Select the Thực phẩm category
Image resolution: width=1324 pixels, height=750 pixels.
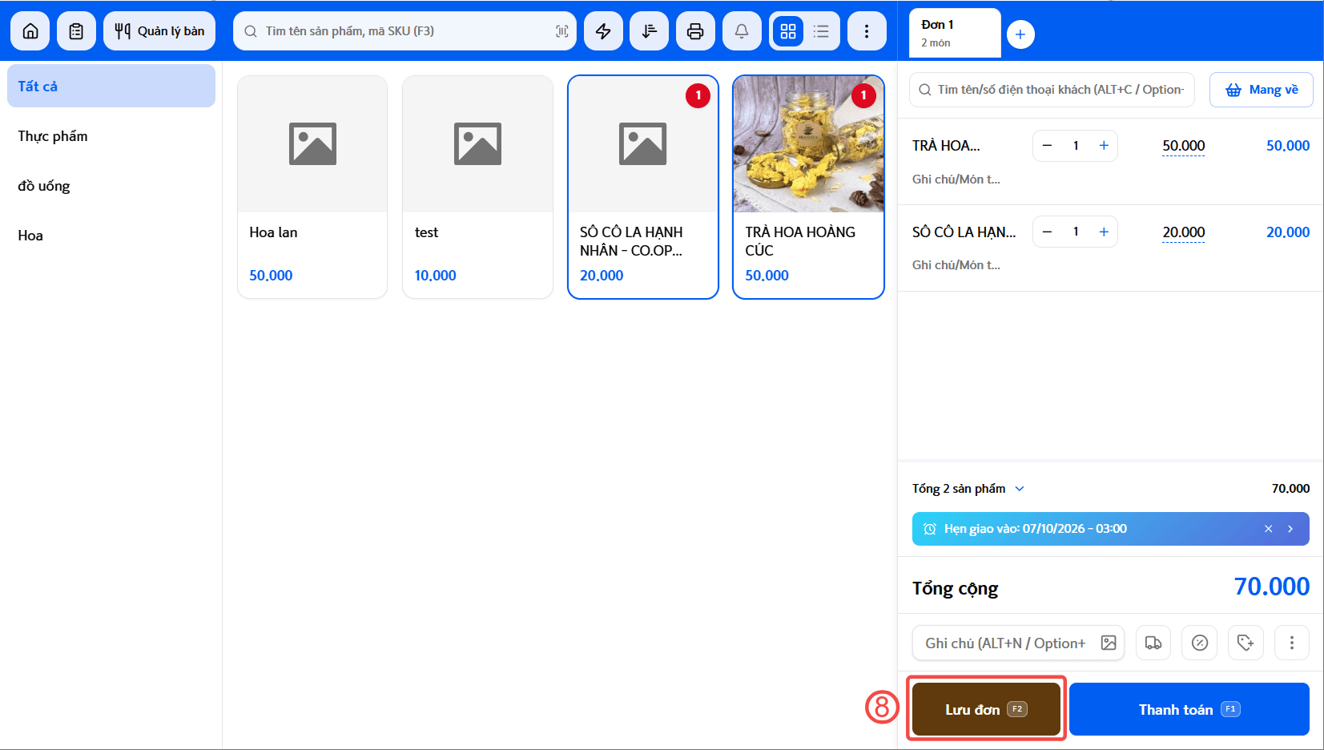point(111,136)
